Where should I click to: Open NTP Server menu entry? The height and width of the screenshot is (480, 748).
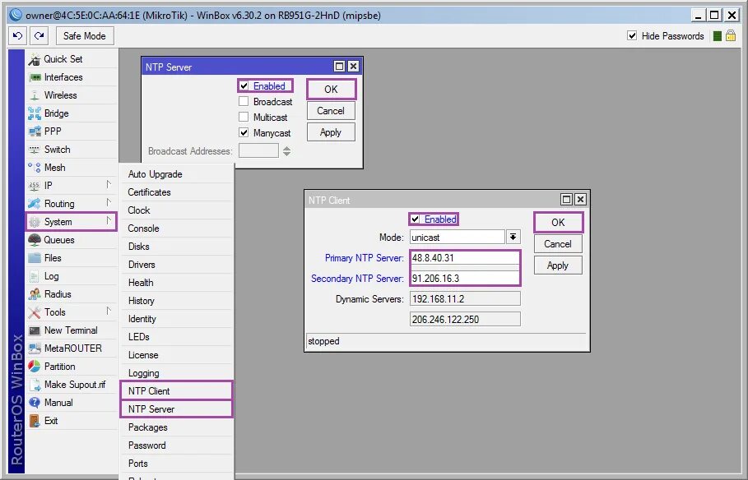176,409
